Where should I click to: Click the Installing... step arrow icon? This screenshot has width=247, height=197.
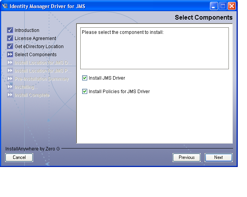pos(10,87)
